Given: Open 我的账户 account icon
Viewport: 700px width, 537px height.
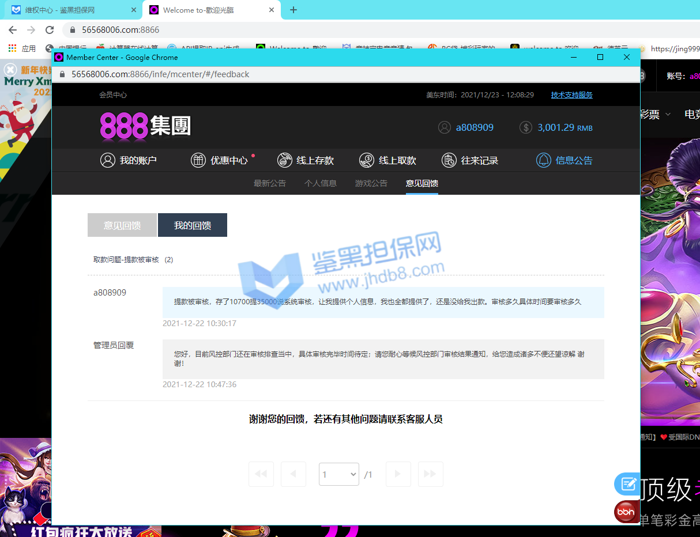Looking at the screenshot, I should tap(108, 160).
